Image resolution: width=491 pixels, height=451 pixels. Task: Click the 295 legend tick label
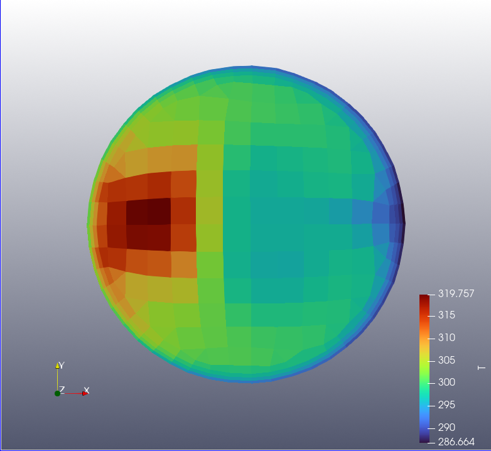point(447,405)
